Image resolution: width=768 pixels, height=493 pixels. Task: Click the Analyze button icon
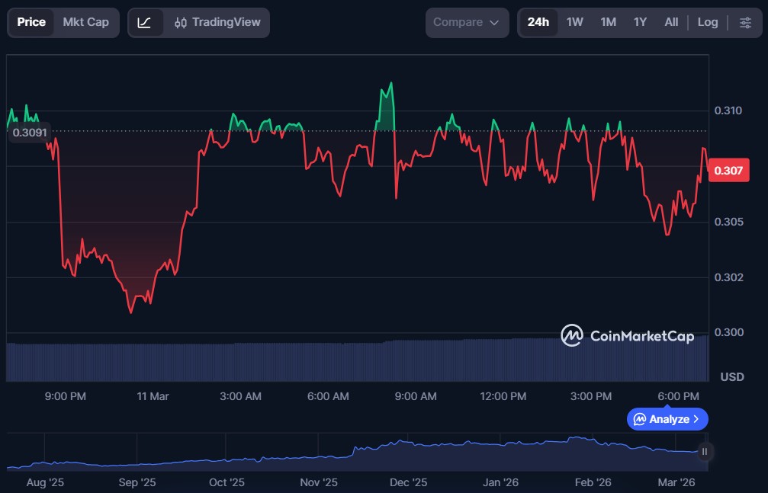click(x=639, y=419)
